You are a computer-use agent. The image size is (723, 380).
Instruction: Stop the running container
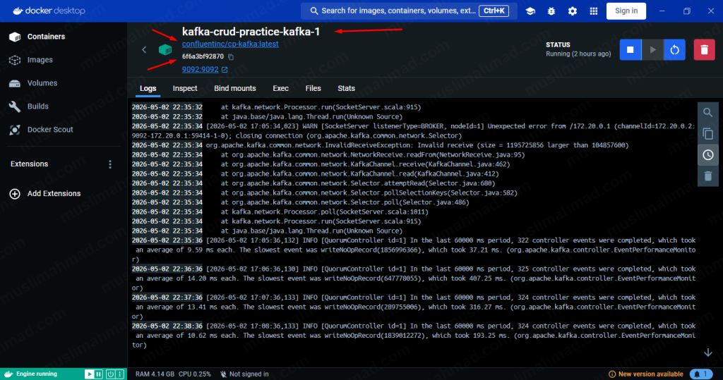631,50
